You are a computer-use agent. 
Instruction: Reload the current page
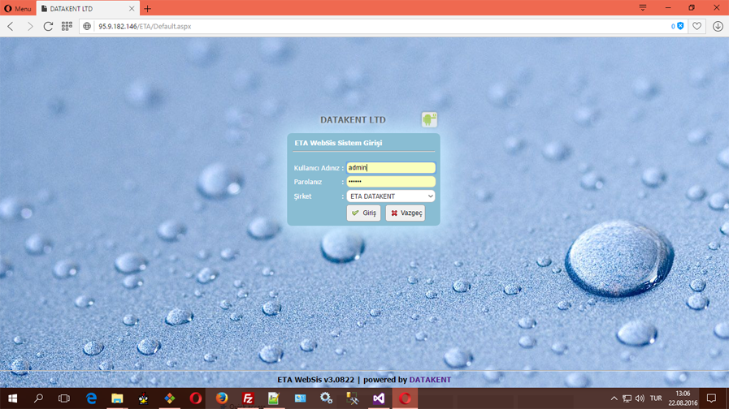[x=48, y=27]
